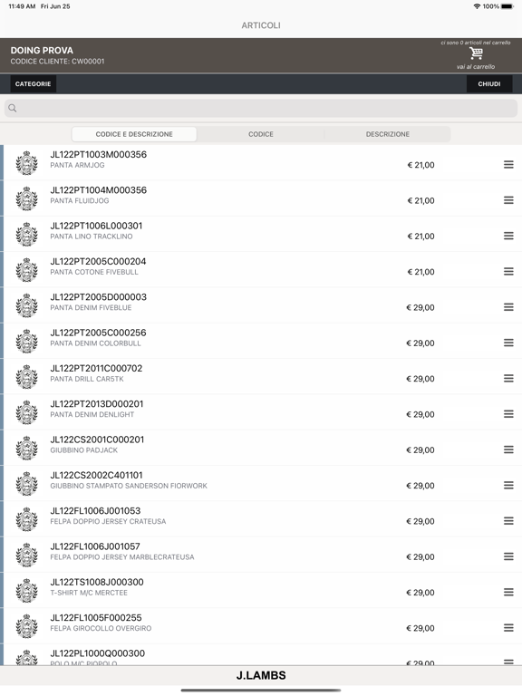Open the shopping cart icon
The width and height of the screenshot is (522, 696).
tap(476, 53)
